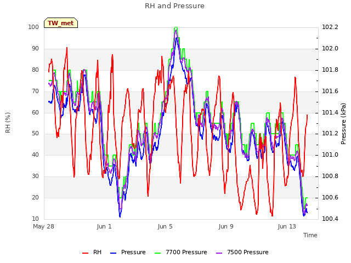Toggle the RH legend entry

pos(92,252)
